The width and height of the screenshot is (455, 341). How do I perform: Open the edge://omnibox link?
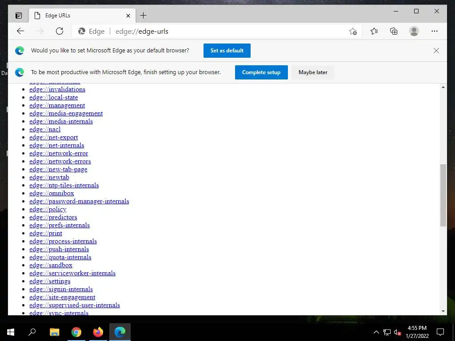click(x=52, y=193)
